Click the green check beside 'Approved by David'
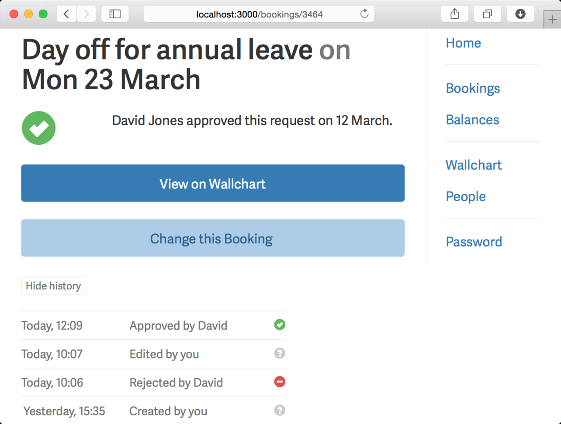Viewport: 561px width, 424px height. click(x=279, y=325)
